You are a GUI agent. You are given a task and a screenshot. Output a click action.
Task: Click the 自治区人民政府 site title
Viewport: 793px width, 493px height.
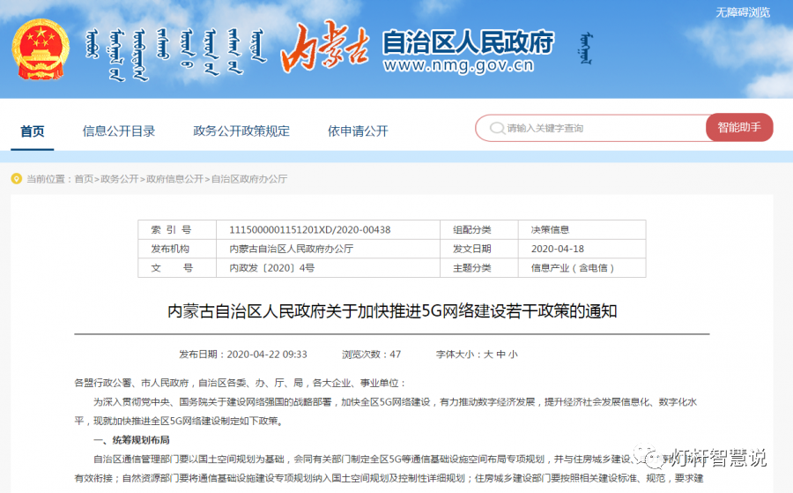point(468,41)
